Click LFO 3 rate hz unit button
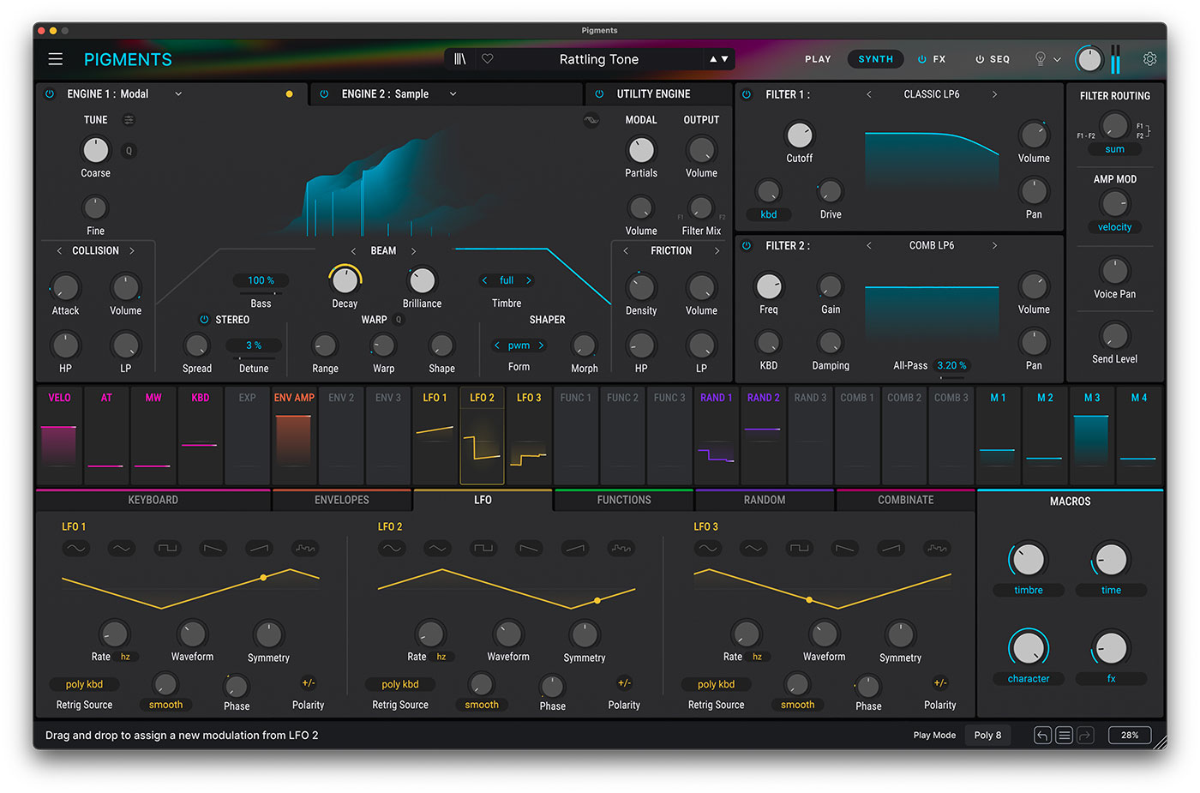Image resolution: width=1200 pixels, height=793 pixels. (x=757, y=657)
